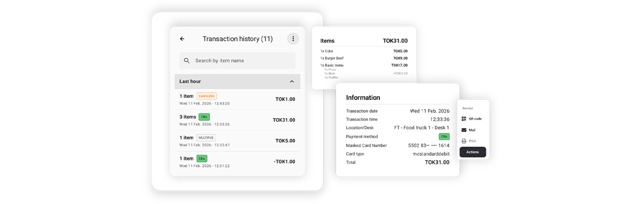642x204 pixels.
Task: Open the -TOK1.00 refund transaction
Action: (x=237, y=162)
